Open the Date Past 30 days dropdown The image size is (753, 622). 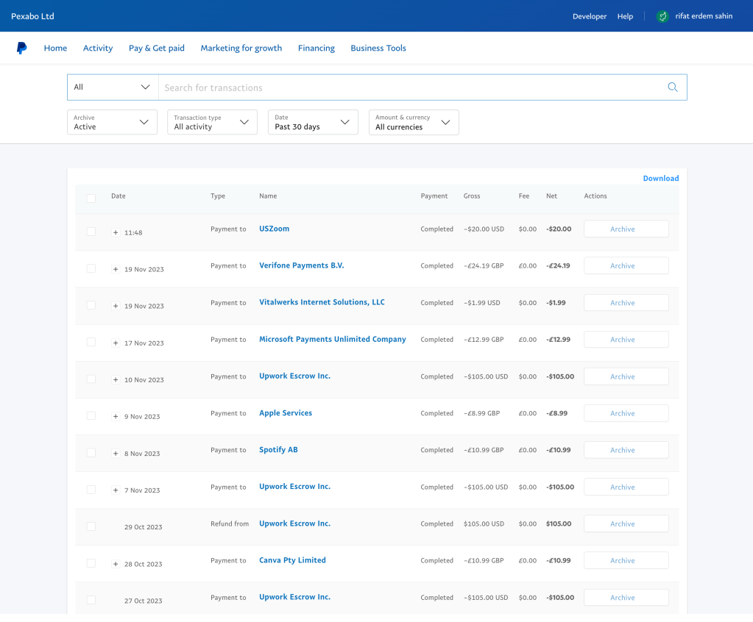(313, 122)
